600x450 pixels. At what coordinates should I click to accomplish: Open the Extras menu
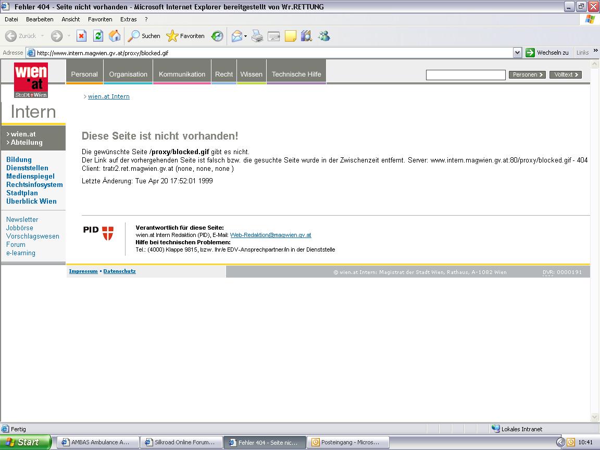coord(128,19)
